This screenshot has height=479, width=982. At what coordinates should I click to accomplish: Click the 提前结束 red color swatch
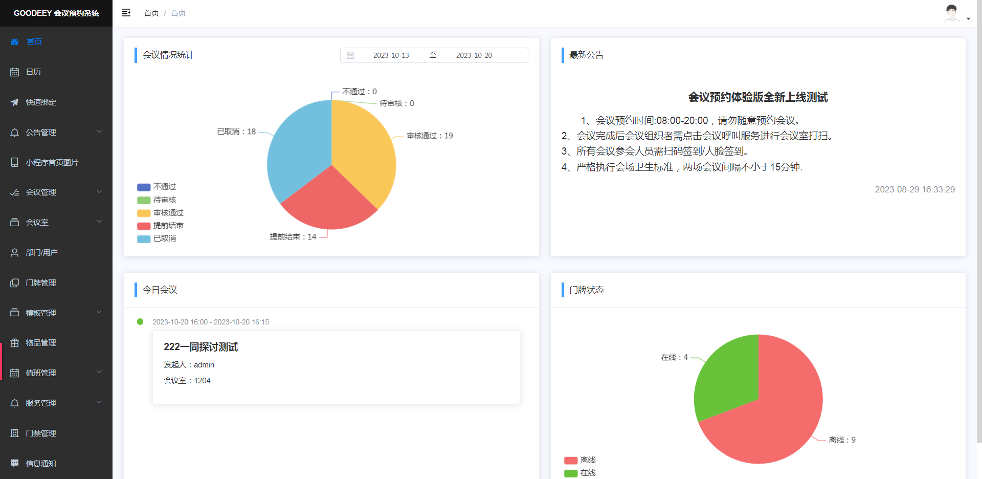coord(144,226)
